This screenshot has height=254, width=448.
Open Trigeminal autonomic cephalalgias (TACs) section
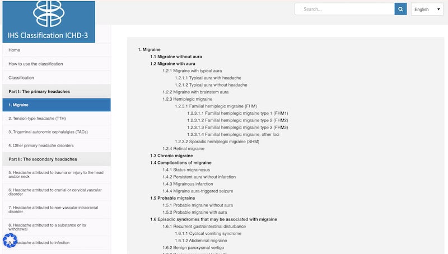click(48, 132)
